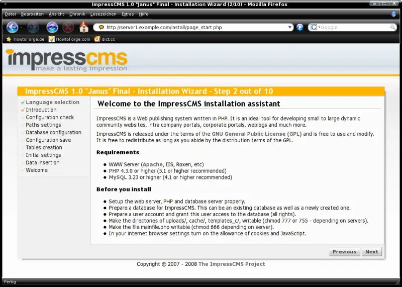Visit The ImpressCMS Project footer link
The width and height of the screenshot is (402, 287).
coord(232,264)
